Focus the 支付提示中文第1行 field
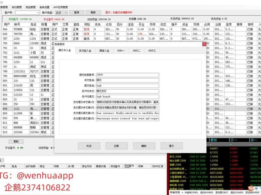261x195 pixels. point(128,102)
